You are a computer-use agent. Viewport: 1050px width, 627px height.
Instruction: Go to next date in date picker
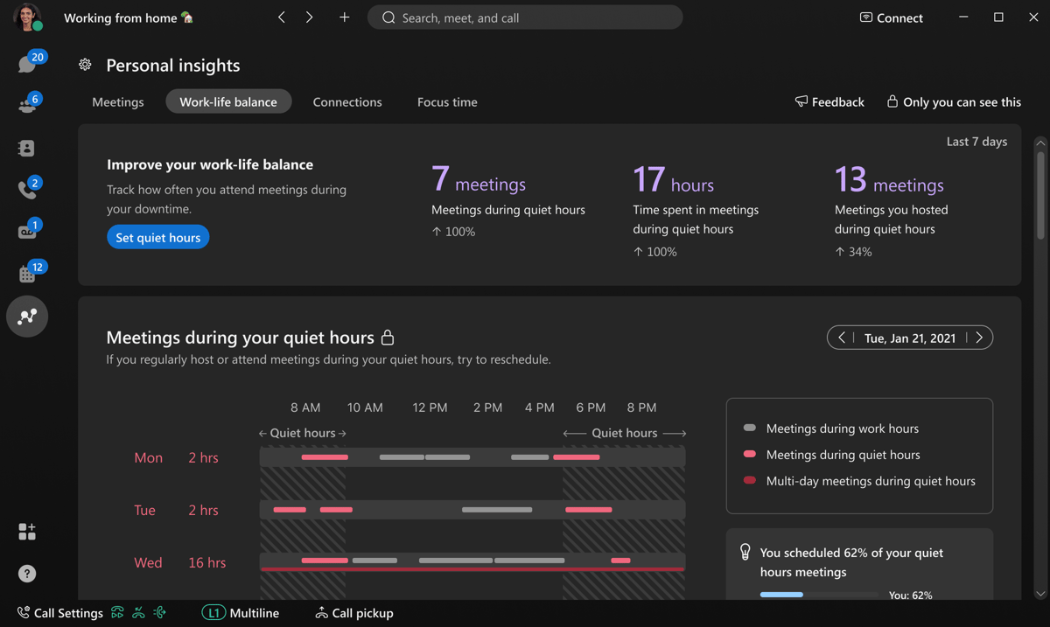coord(979,338)
